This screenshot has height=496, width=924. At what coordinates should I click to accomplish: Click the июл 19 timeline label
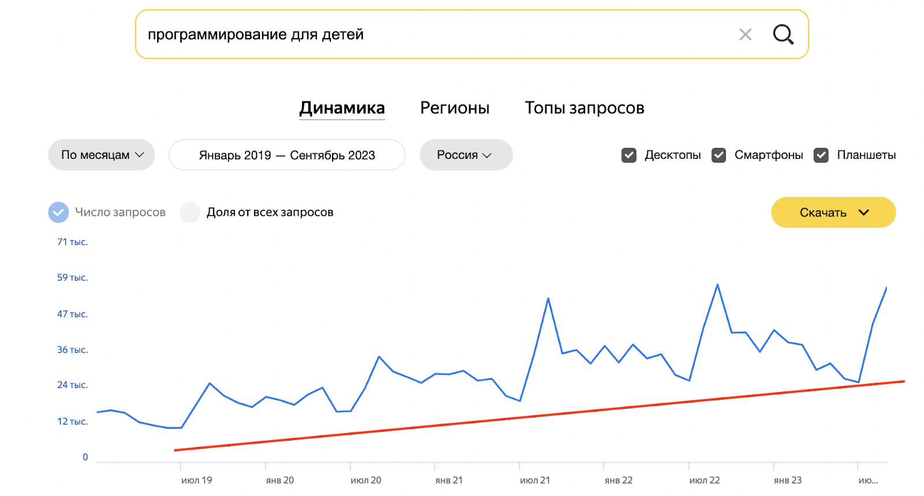196,480
